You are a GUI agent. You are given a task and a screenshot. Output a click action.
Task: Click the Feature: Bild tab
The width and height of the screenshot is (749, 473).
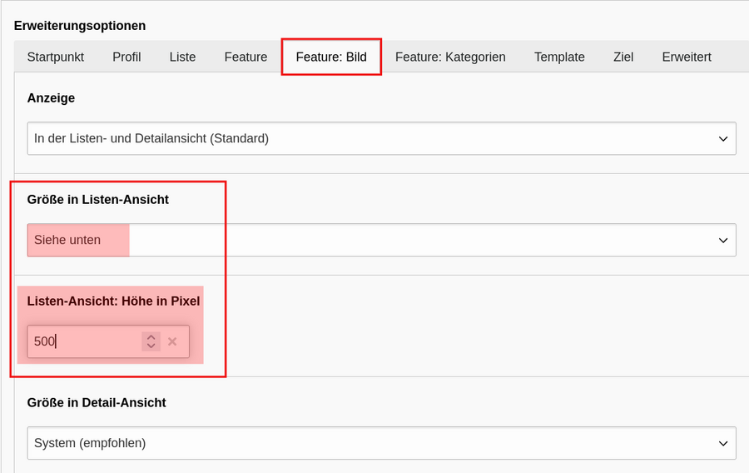331,57
